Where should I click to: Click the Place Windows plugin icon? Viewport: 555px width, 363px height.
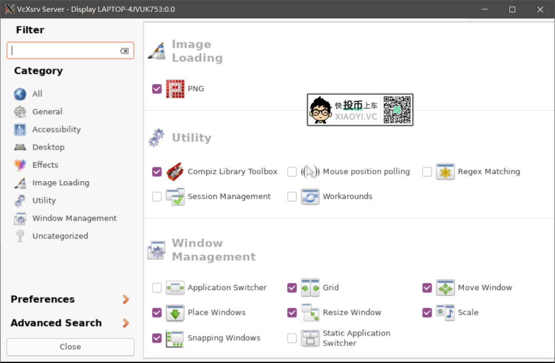(x=175, y=313)
